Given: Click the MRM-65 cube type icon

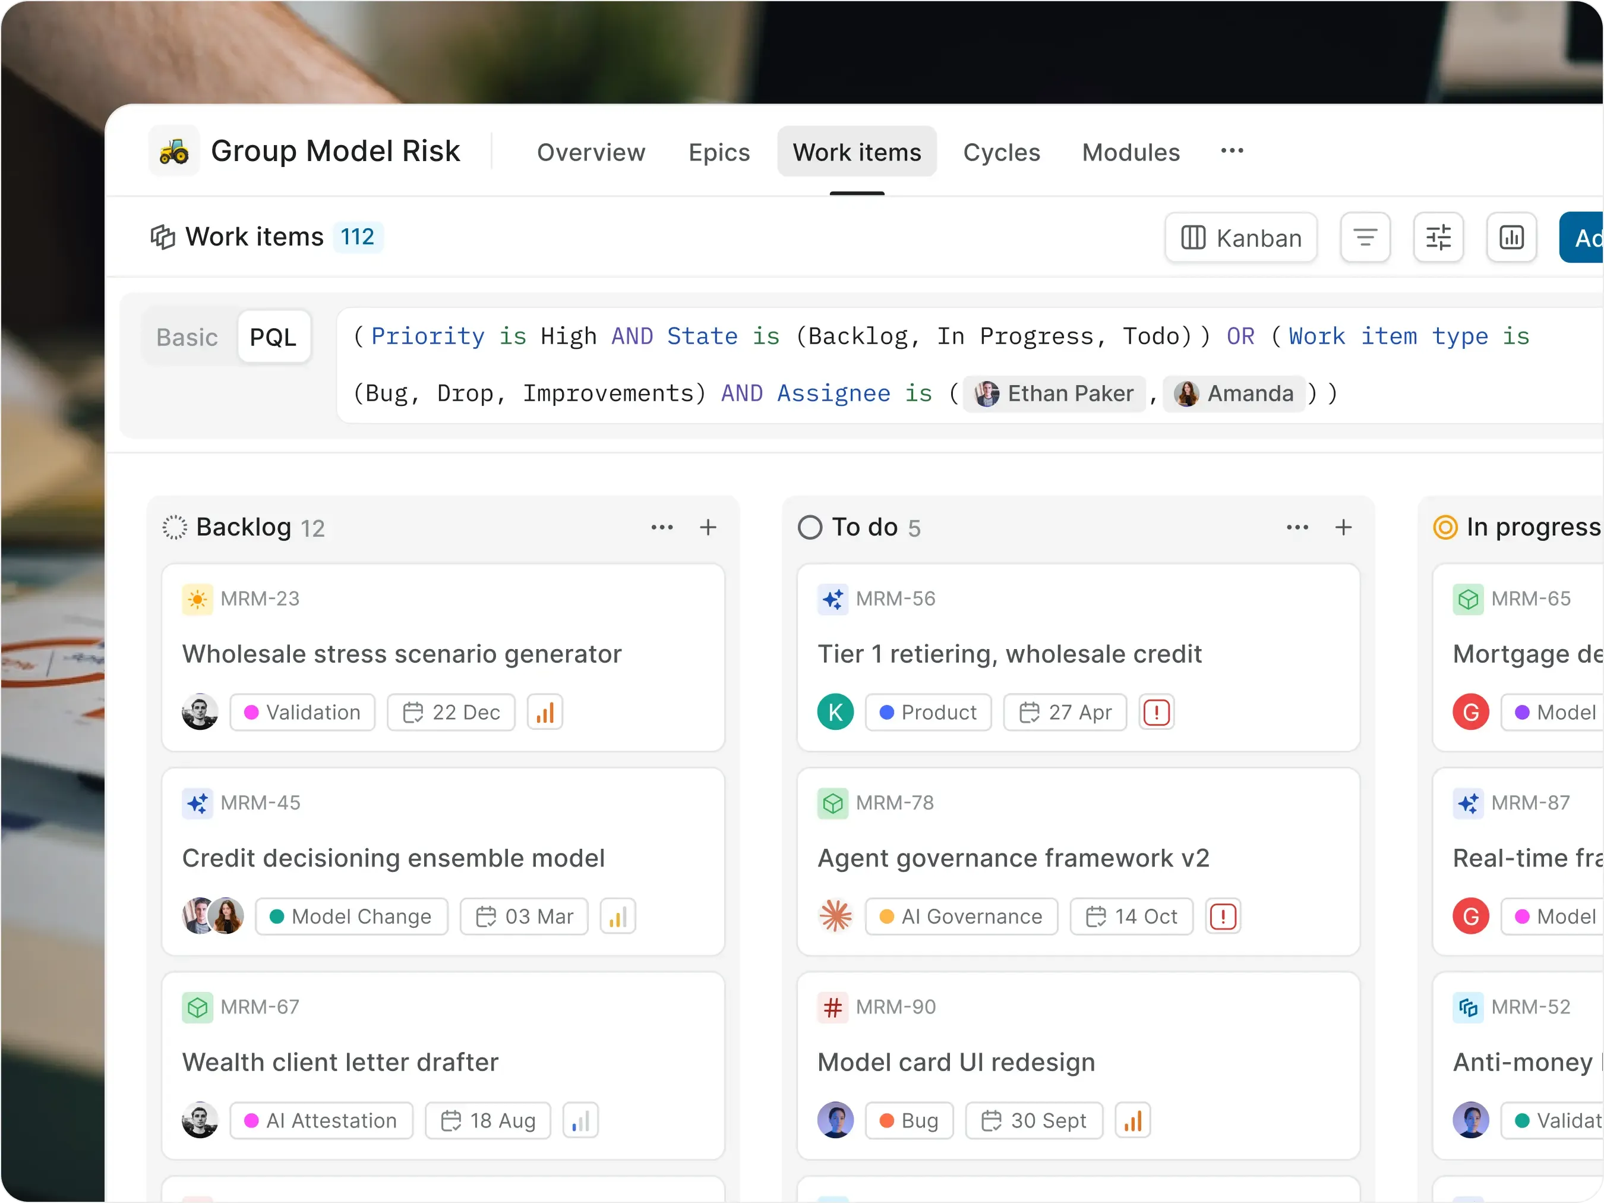Looking at the screenshot, I should 1468,599.
